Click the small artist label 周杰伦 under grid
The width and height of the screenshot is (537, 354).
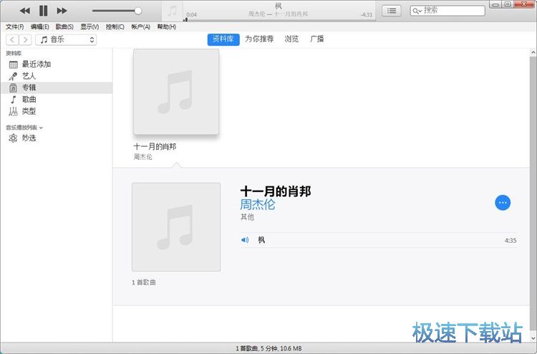point(142,157)
